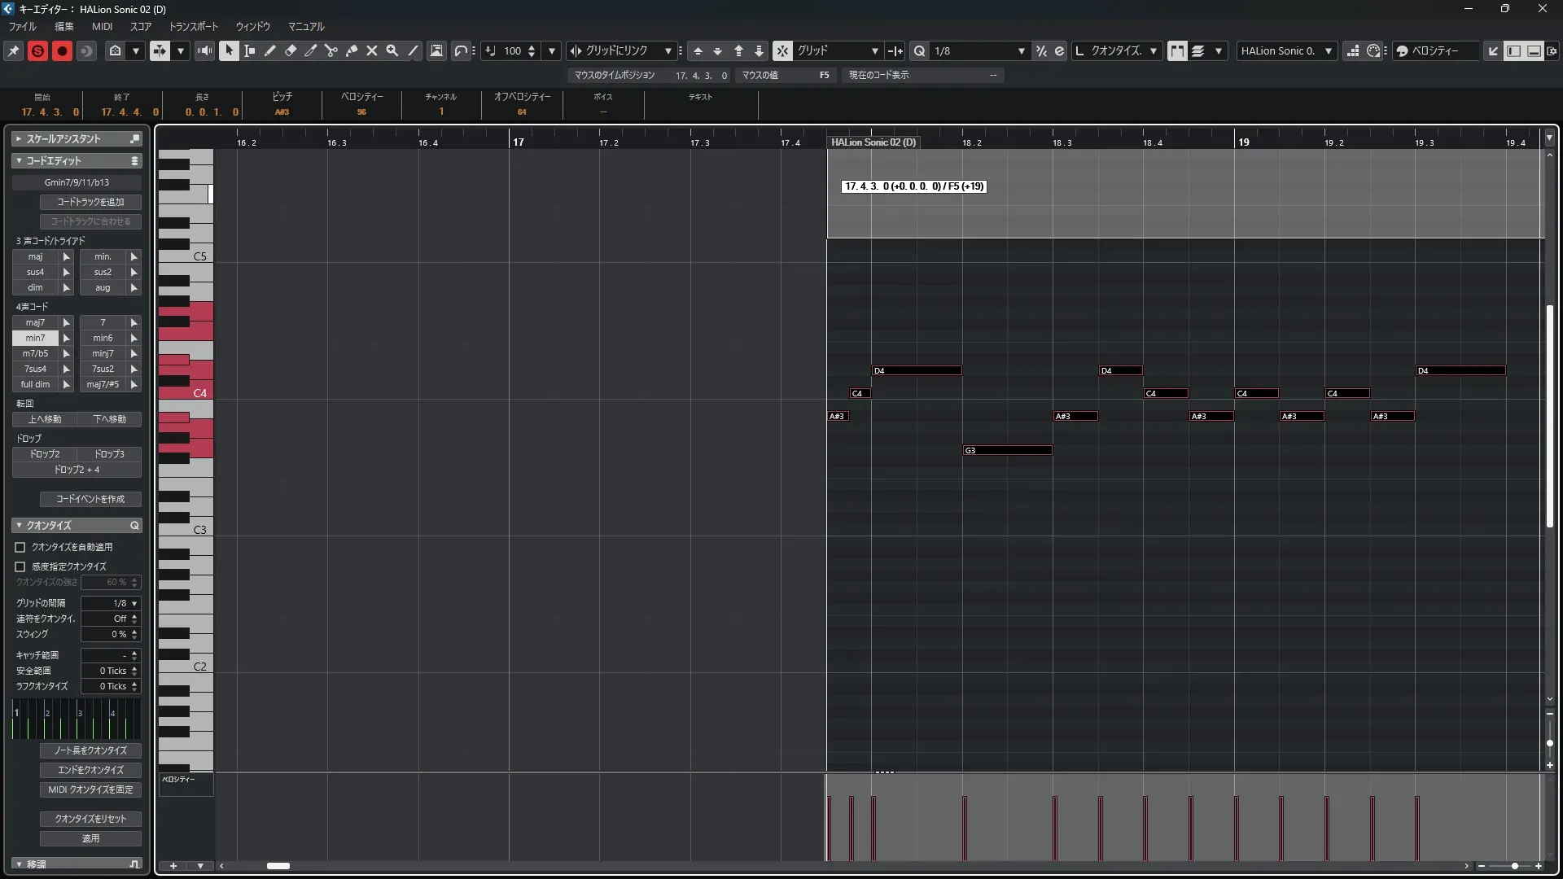Screen dimensions: 1563x879
Task: Select the Split scissors tool
Action: pos(331,50)
